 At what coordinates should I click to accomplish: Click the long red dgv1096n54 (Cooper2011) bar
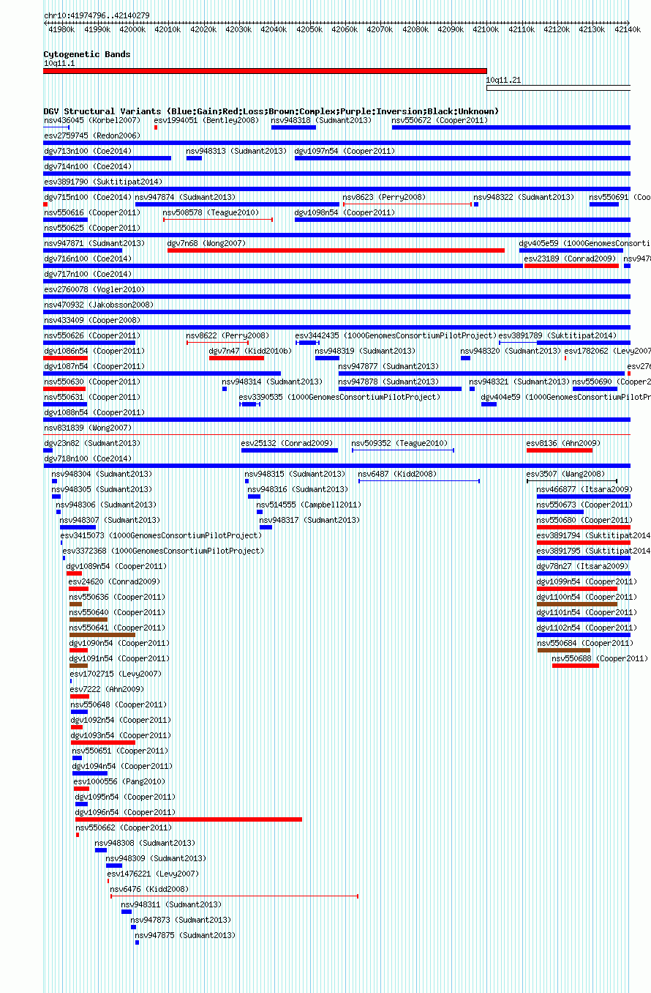point(189,819)
